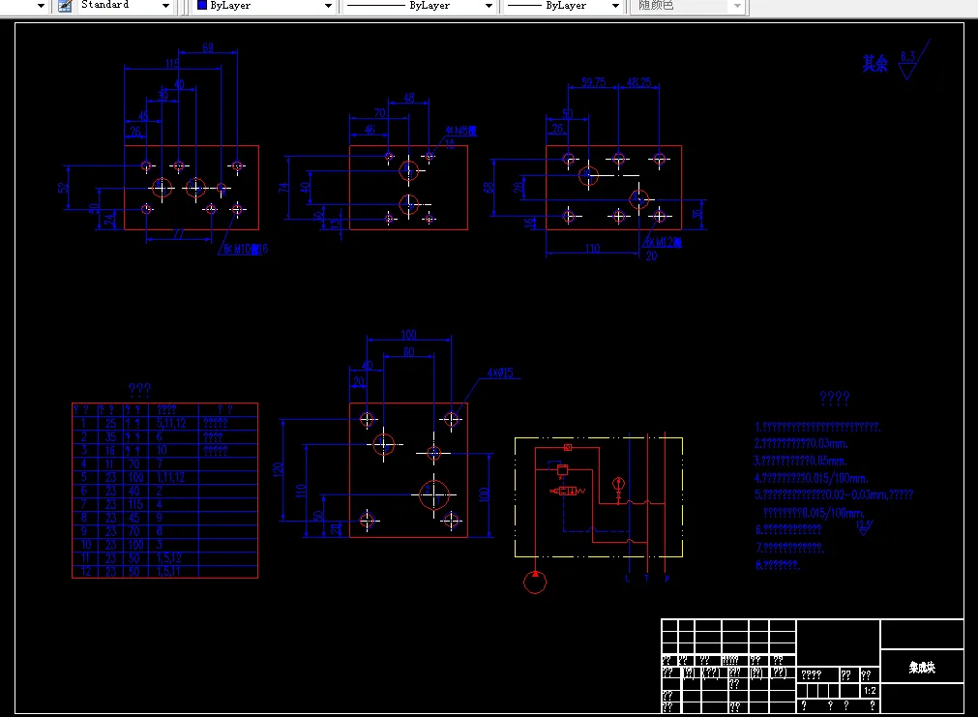Image resolution: width=978 pixels, height=717 pixels.
Task: Select the 其余 surface finish label
Action: (x=874, y=64)
